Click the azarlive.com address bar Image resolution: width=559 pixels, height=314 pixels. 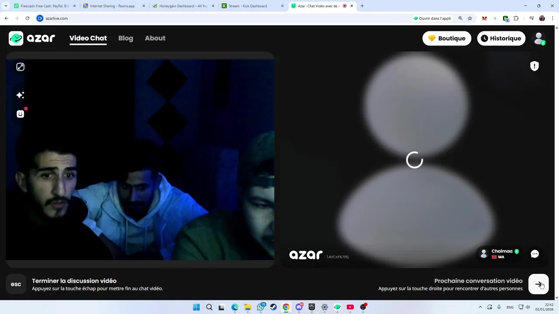pyautogui.click(x=223, y=18)
